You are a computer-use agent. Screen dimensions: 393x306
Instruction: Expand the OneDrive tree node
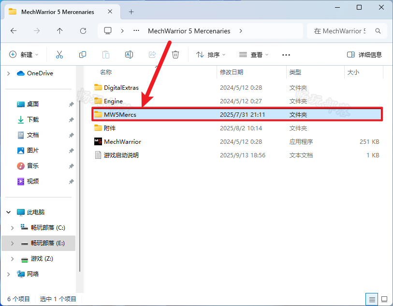[9, 73]
